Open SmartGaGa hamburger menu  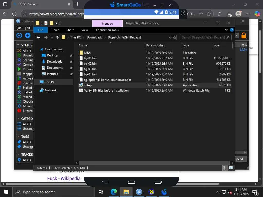coord(147,5)
